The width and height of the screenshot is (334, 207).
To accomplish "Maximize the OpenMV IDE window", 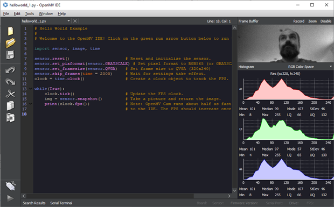I will click(x=312, y=5).
